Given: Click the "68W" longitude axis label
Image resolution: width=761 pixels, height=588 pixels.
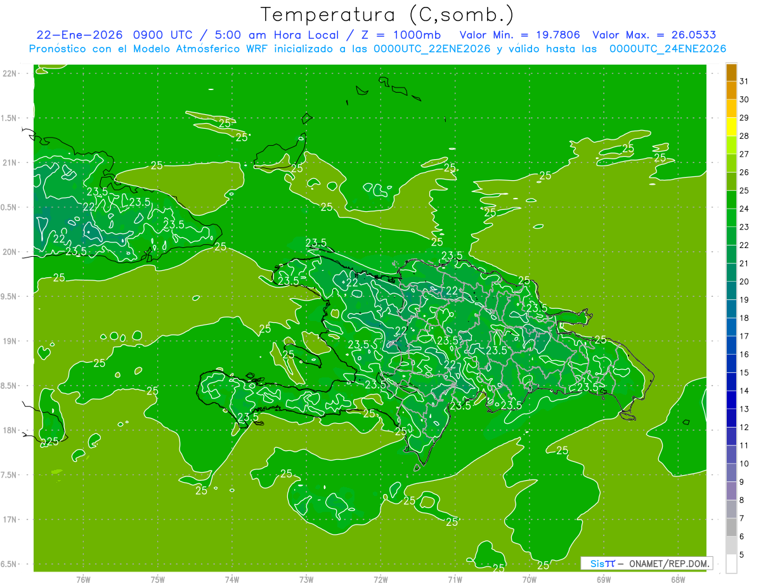Looking at the screenshot, I should tap(678, 580).
